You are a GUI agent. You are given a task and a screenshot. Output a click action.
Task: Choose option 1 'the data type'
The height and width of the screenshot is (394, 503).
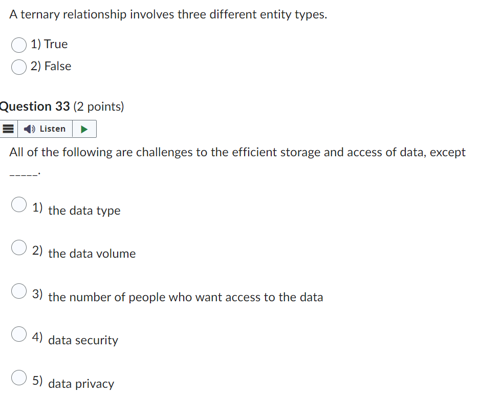coord(18,204)
